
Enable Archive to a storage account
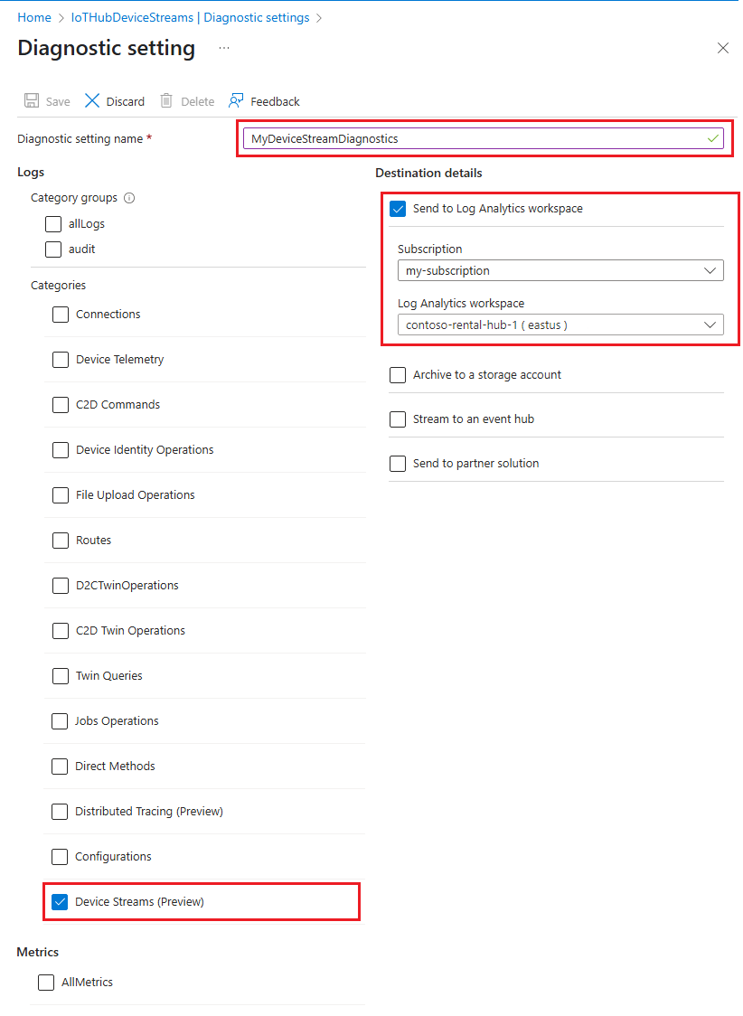click(x=398, y=374)
